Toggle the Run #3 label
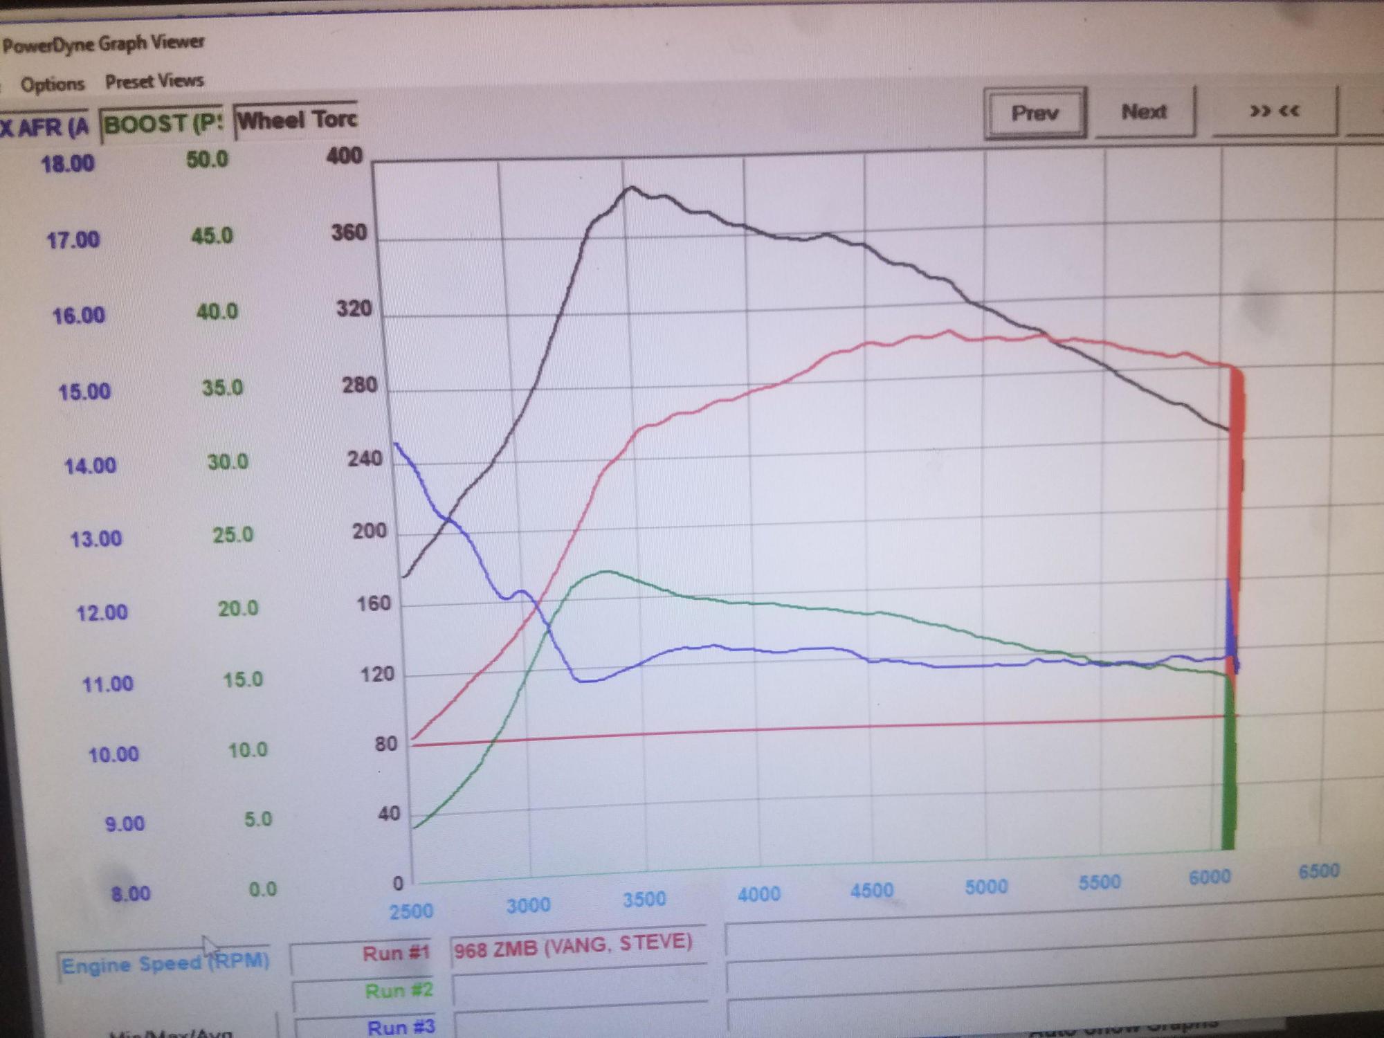 tap(401, 1026)
